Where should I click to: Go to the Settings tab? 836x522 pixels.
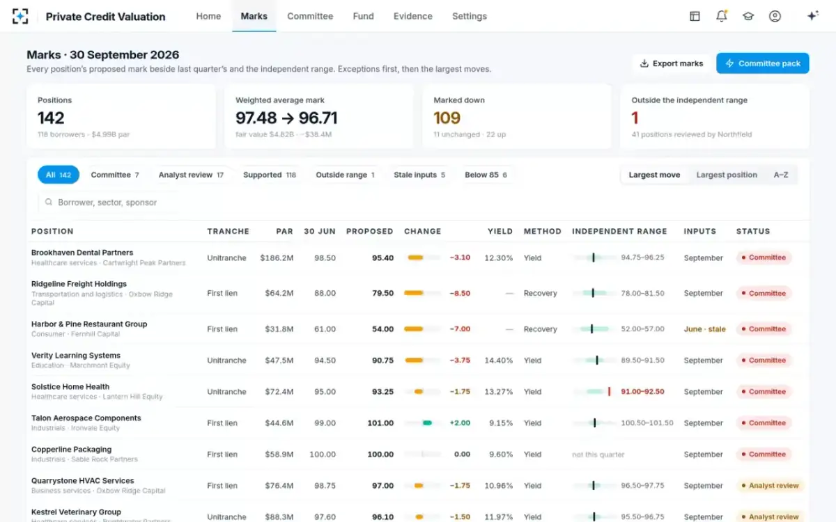pyautogui.click(x=470, y=16)
